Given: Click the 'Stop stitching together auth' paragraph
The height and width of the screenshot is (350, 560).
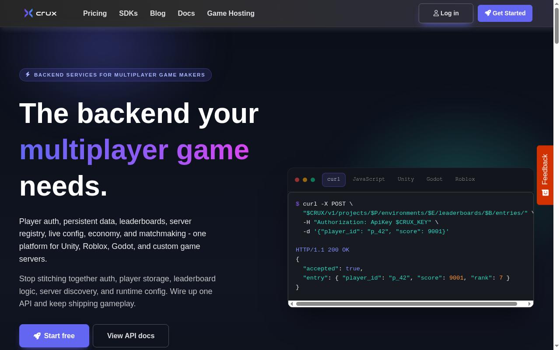Looking at the screenshot, I should (x=117, y=291).
